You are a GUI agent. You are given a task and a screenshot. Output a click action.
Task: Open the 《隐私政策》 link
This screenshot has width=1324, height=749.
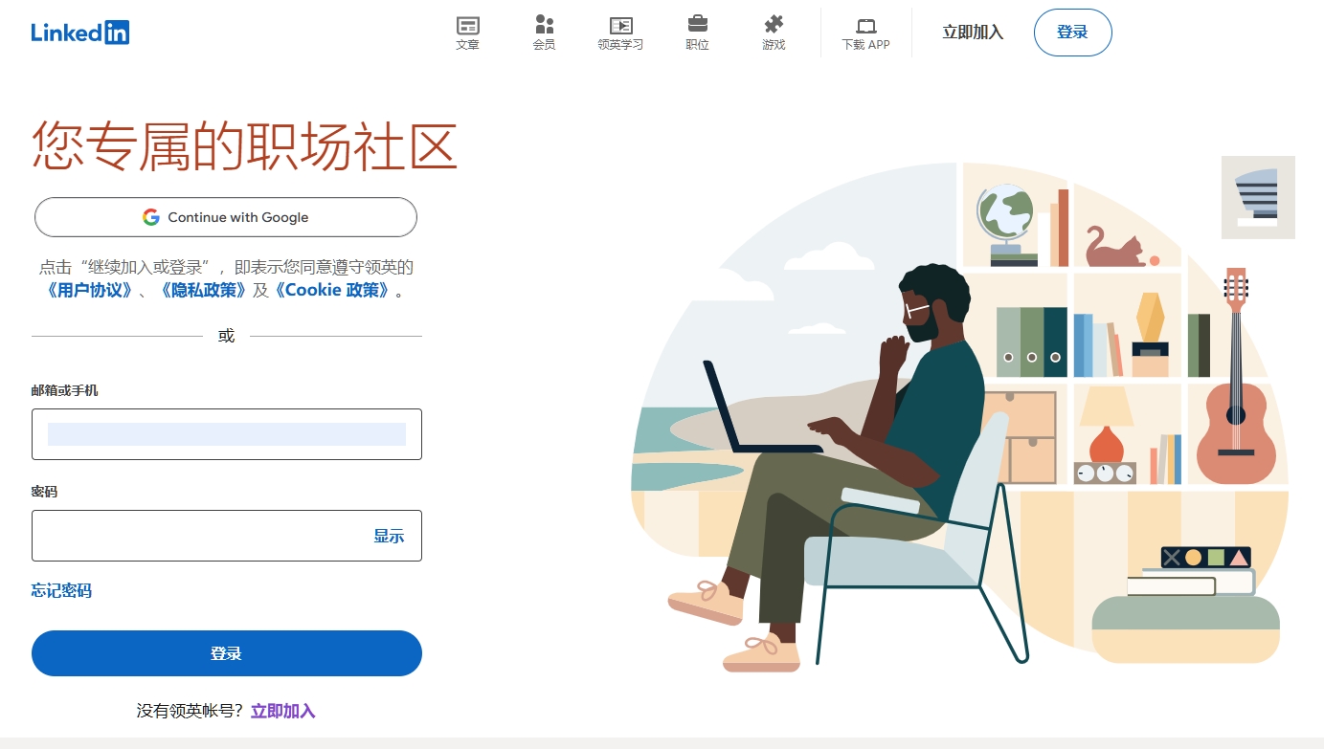click(x=204, y=290)
